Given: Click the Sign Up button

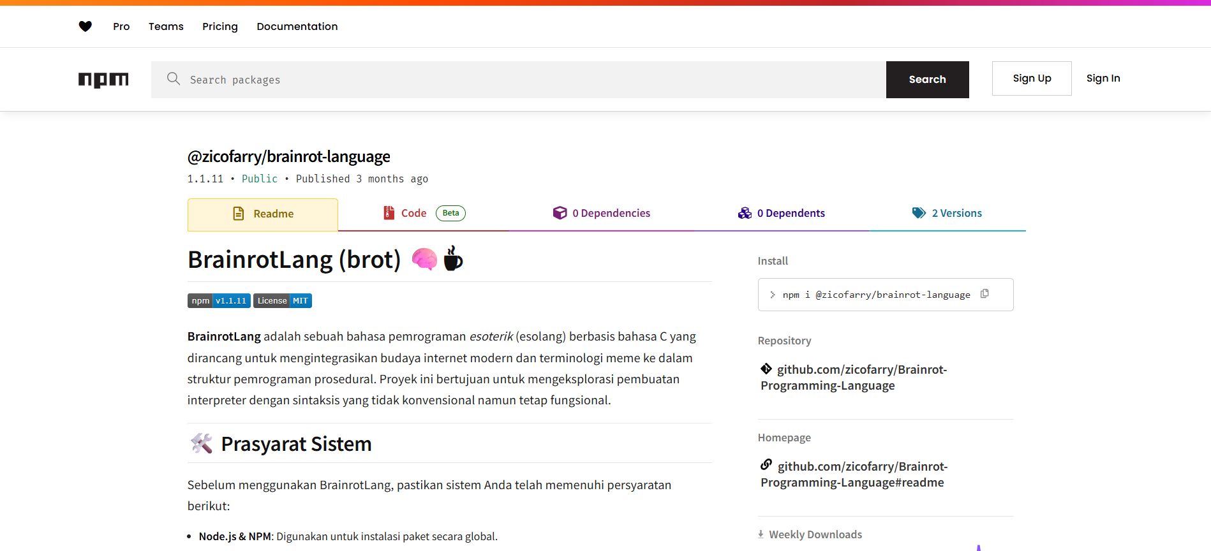Looking at the screenshot, I should 1032,78.
